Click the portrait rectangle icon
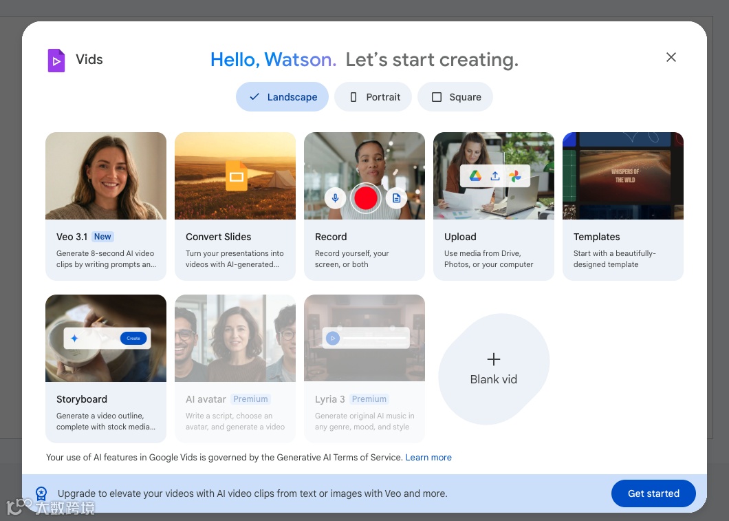 pyautogui.click(x=353, y=97)
